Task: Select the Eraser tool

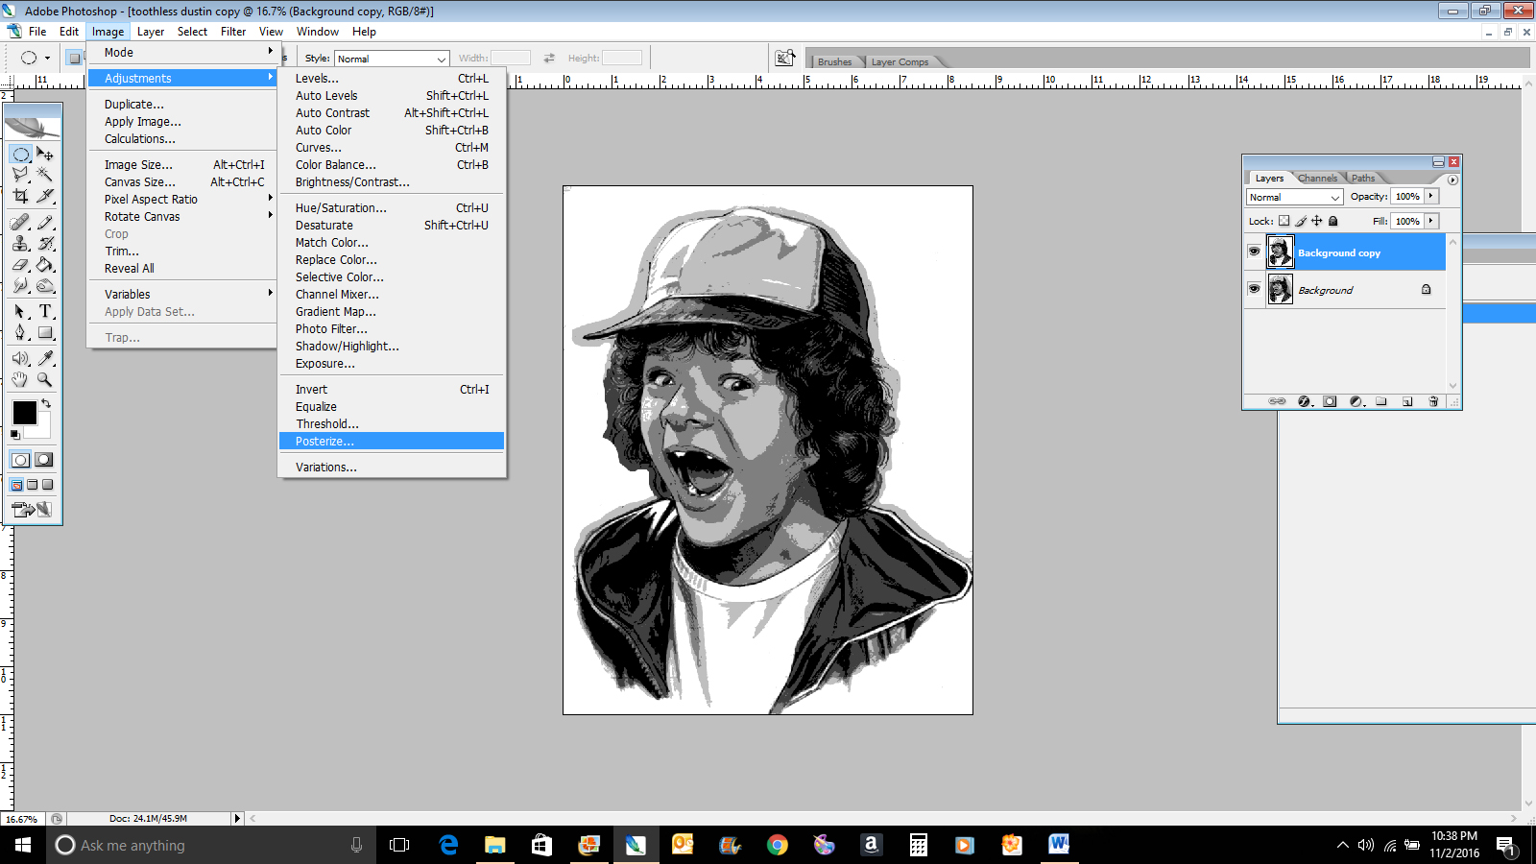Action: coord(21,264)
